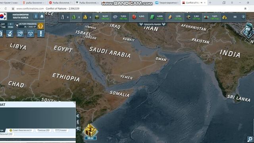The height and width of the screenshot is (143, 254).
Task: Select the grey chemical warhead resource
Action: point(63,17)
